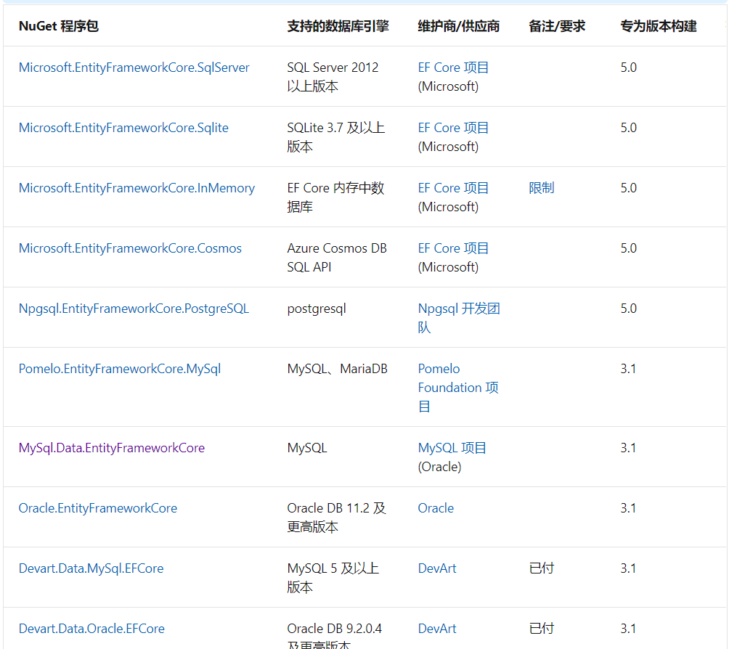Click Oracle DB 11.2 及更高版本 cell
The width and height of the screenshot is (729, 649).
coord(337,518)
